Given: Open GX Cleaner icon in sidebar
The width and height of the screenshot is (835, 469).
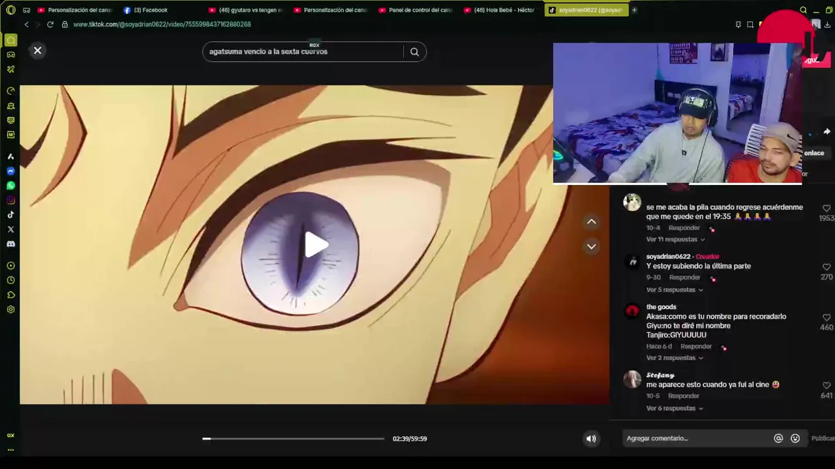Looking at the screenshot, I should click(10, 106).
